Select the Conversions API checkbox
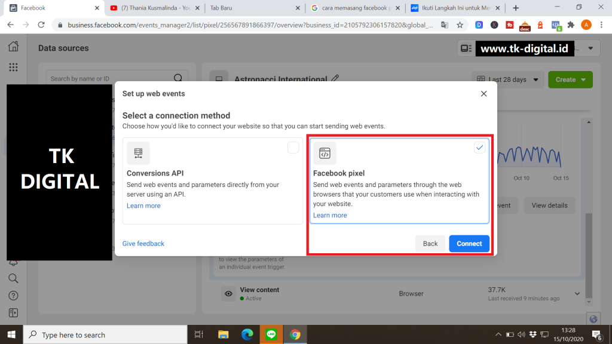Viewport: 612px width, 344px height. pyautogui.click(x=293, y=148)
